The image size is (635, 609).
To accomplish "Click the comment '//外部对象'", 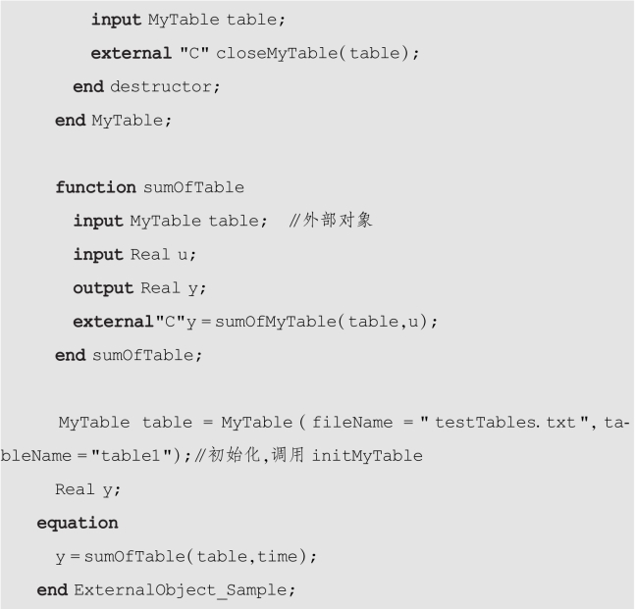I will tap(331, 221).
